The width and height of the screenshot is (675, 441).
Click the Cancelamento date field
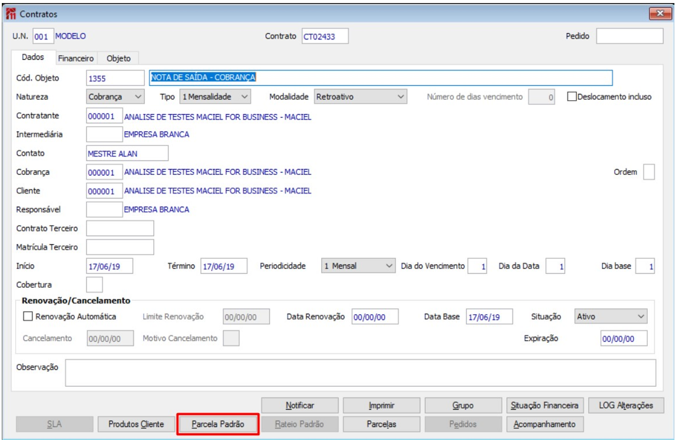110,338
